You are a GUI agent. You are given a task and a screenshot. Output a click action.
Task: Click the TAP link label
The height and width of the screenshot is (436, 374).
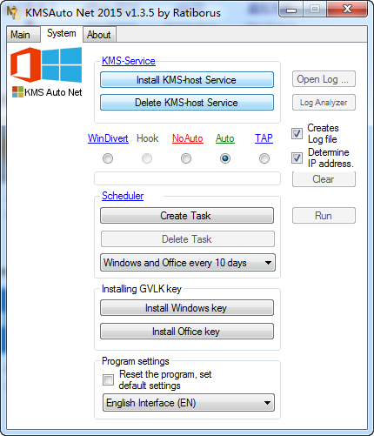coord(264,138)
